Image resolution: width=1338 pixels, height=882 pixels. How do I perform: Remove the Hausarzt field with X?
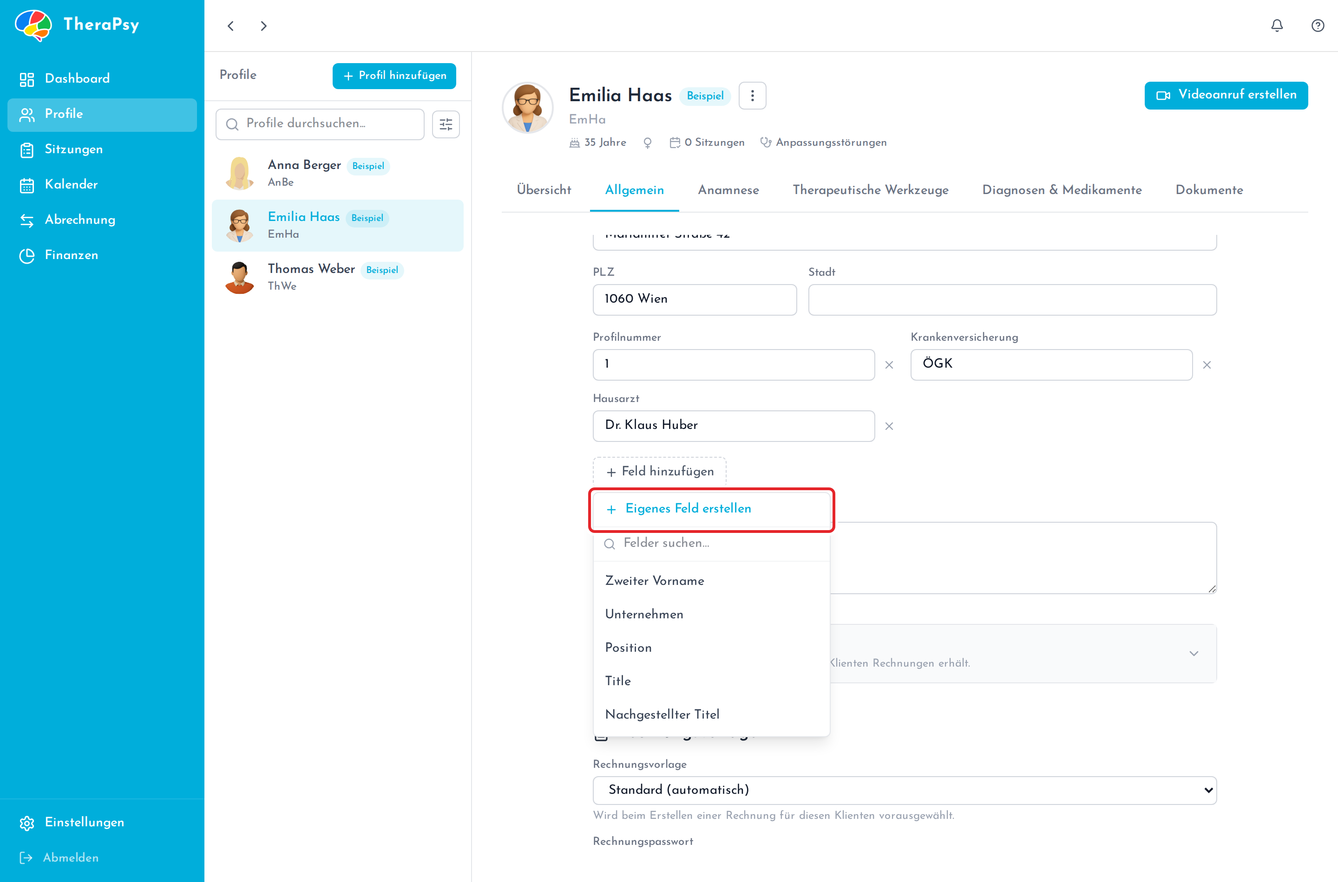[889, 426]
